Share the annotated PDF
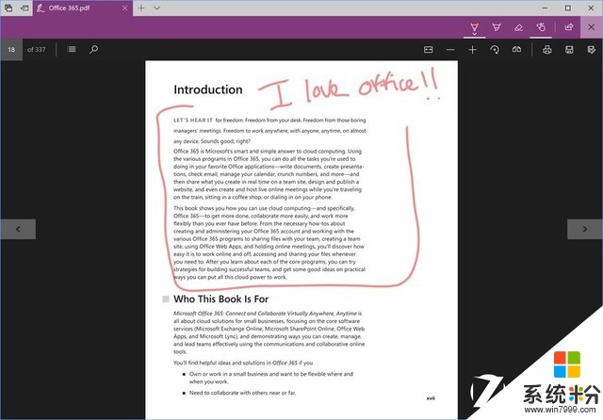The image size is (603, 420). click(x=568, y=27)
